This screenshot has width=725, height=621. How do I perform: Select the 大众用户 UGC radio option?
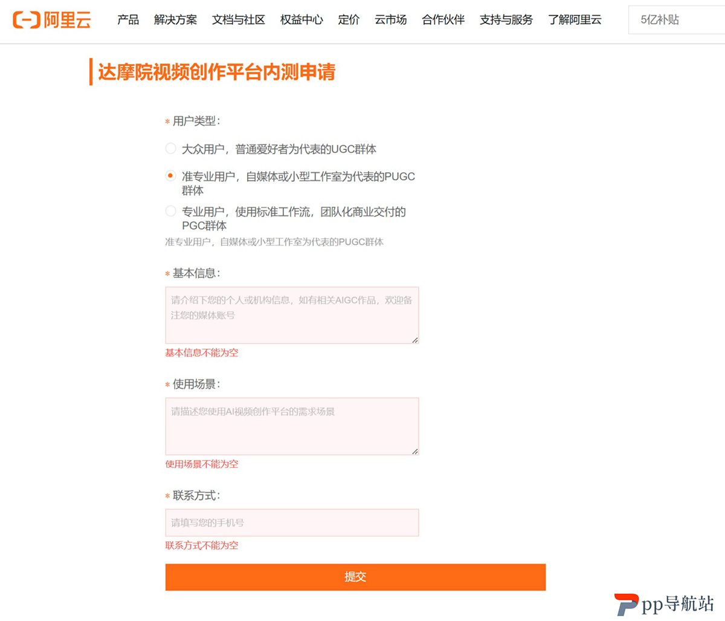point(170,148)
